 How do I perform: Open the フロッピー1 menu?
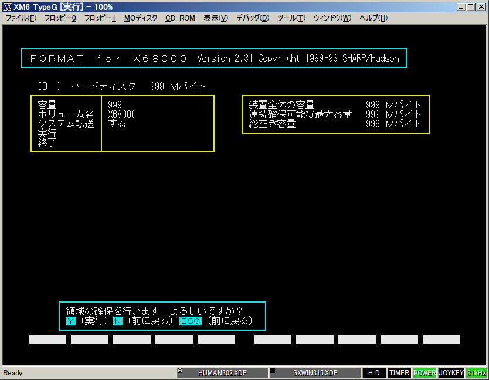tap(100, 18)
